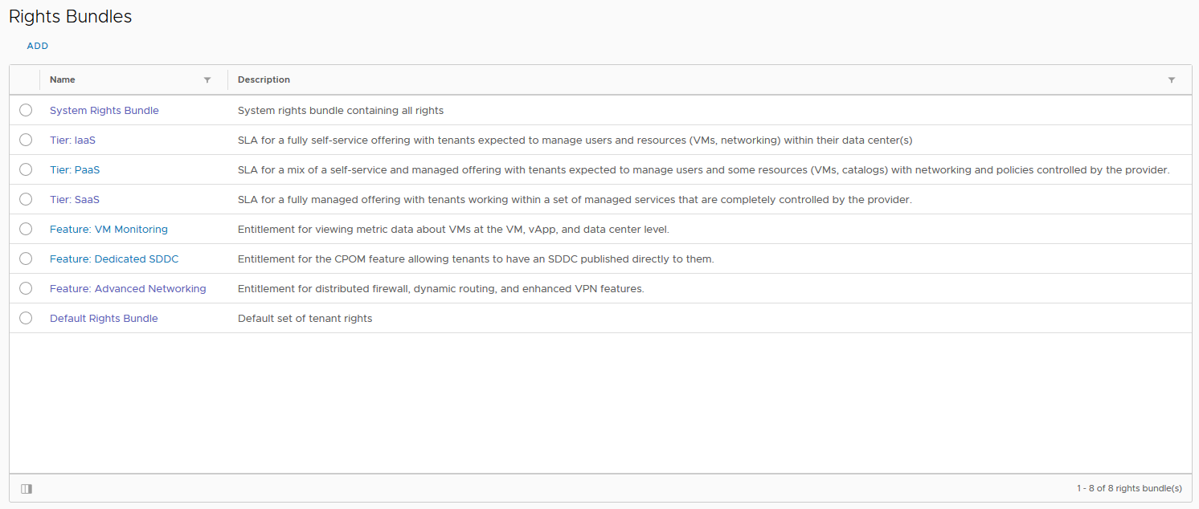
Task: Click the ADD button
Action: (38, 46)
